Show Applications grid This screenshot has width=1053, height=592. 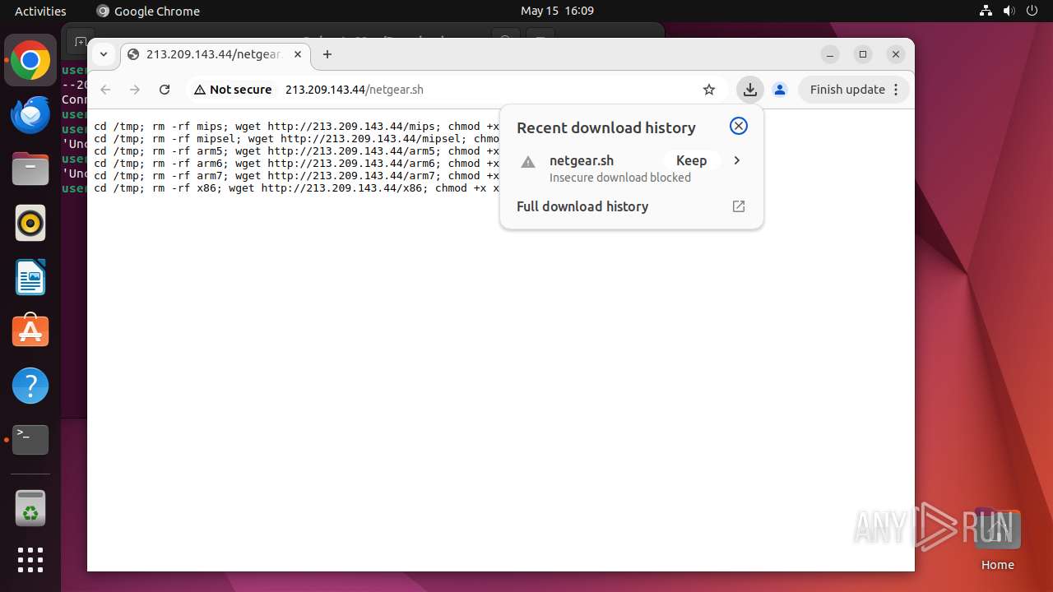[x=30, y=560]
